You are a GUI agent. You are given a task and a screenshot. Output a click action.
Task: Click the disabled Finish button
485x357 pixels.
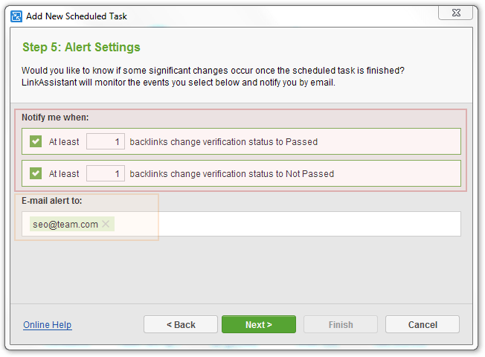pos(341,324)
